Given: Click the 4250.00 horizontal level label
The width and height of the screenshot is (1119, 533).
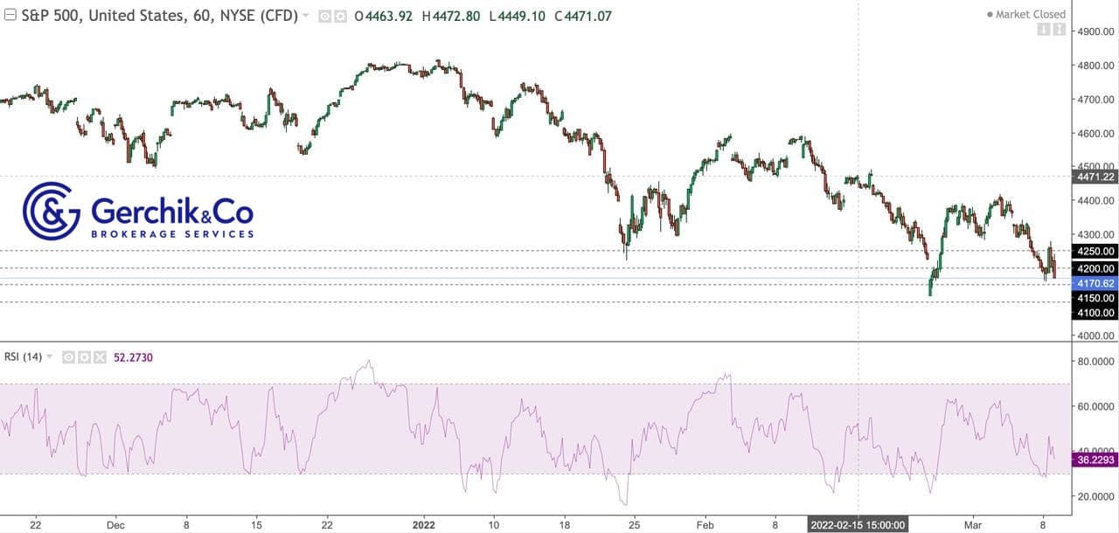Looking at the screenshot, I should tap(1095, 251).
